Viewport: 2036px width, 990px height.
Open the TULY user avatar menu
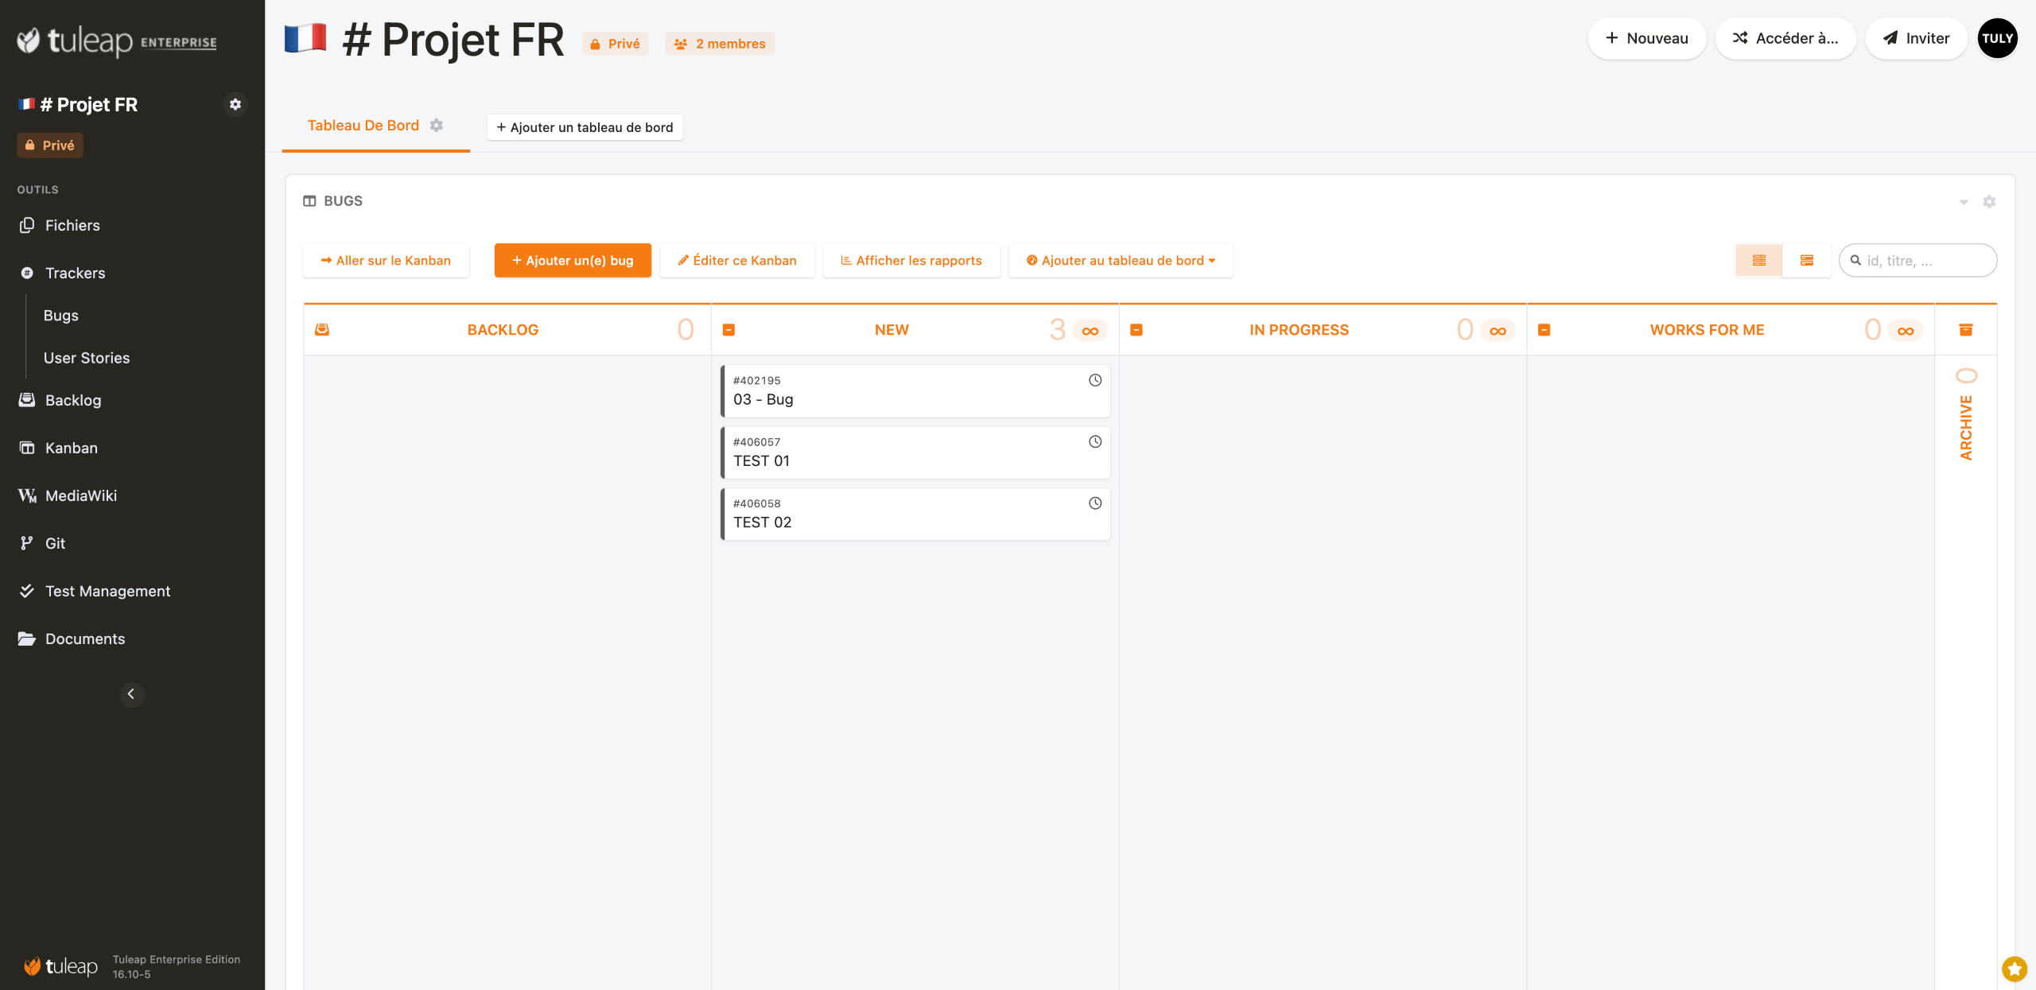coord(1997,38)
